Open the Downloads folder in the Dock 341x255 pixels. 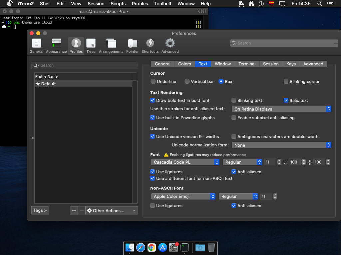coord(200,247)
